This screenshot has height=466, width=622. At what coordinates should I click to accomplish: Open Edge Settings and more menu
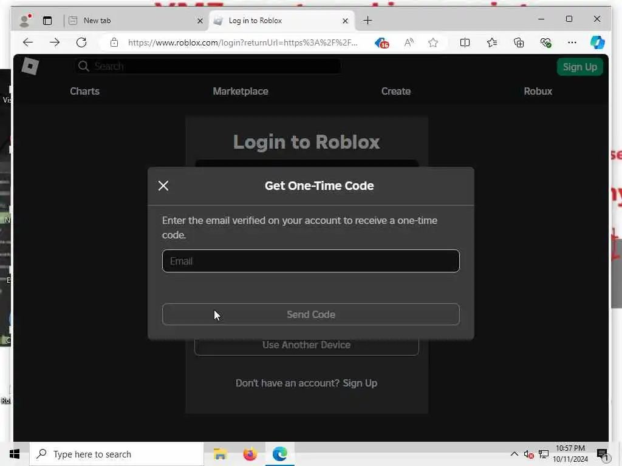[572, 42]
